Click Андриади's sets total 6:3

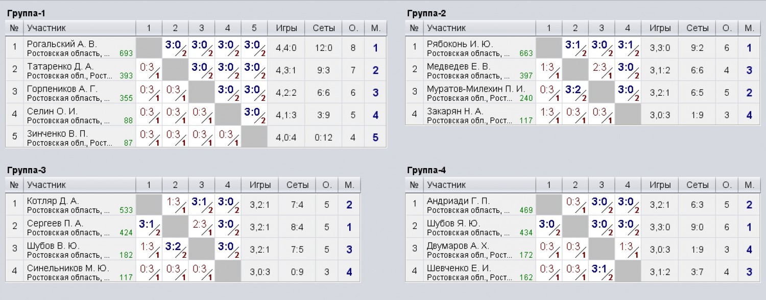(698, 205)
